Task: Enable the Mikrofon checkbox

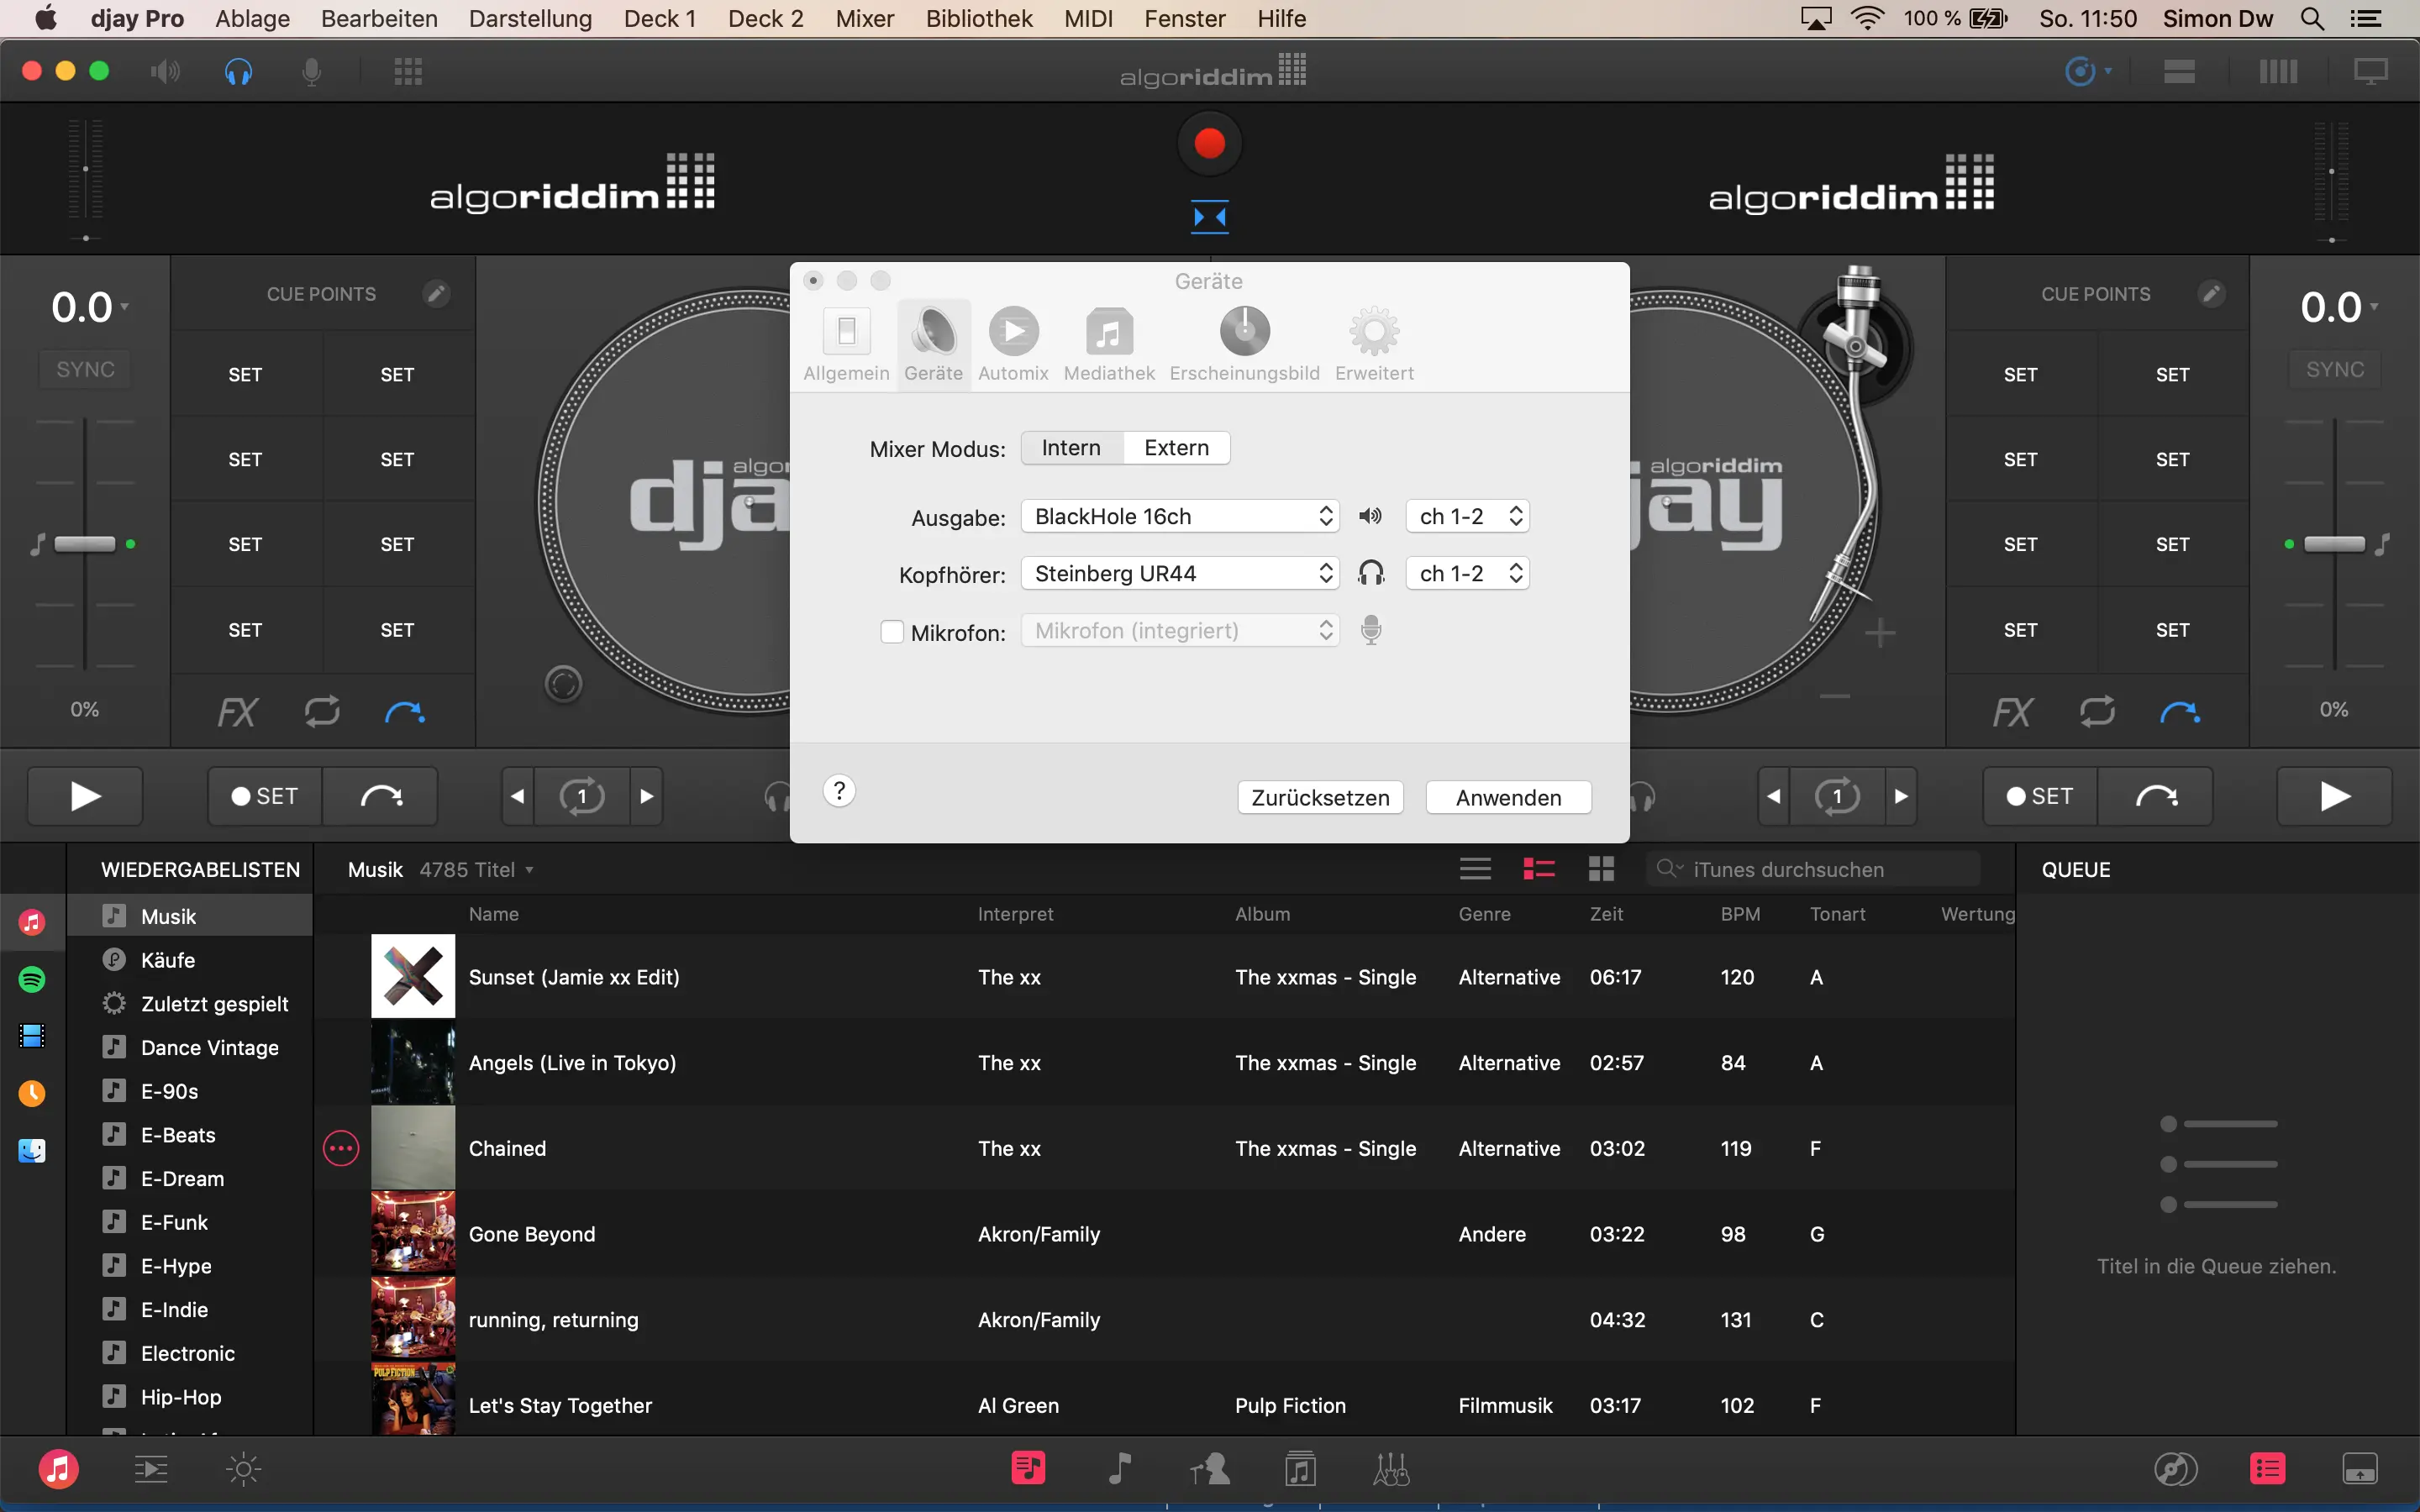Action: click(891, 632)
